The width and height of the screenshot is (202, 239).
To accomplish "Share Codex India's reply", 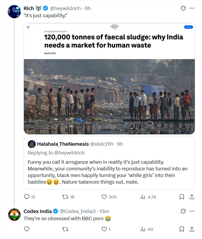I will tap(192, 229).
